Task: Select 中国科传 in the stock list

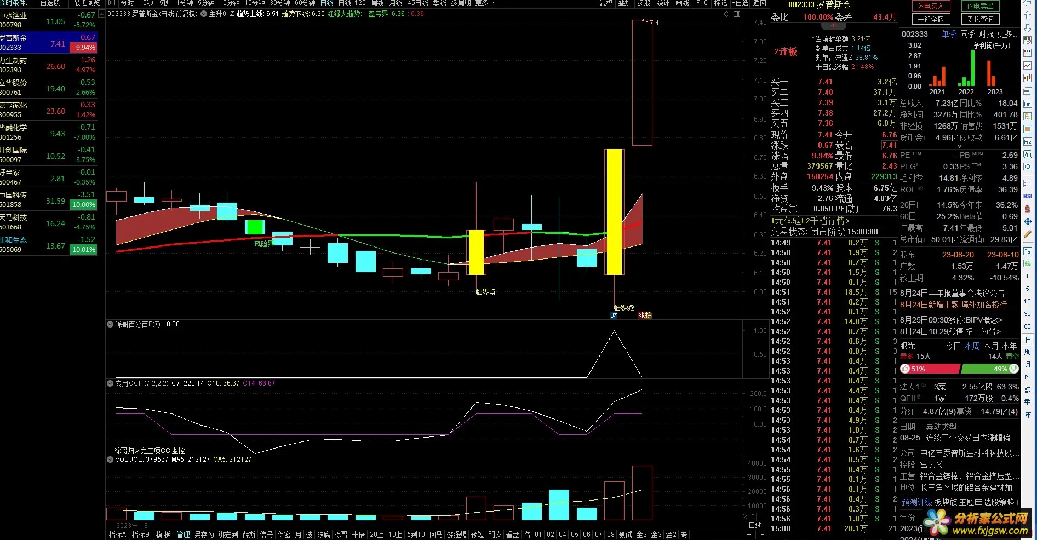Action: (49, 200)
